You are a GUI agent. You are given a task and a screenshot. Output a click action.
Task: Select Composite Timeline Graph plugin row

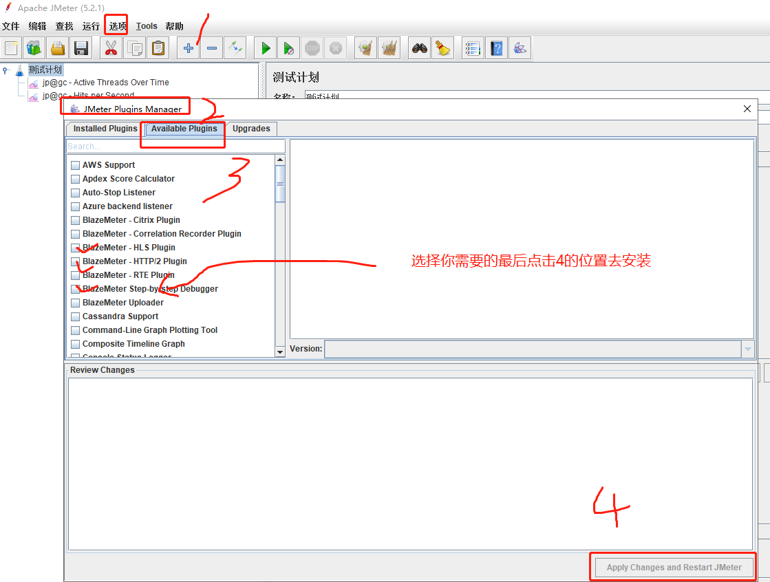(133, 344)
